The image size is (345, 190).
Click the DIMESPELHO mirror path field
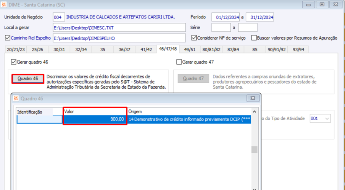coord(119,38)
